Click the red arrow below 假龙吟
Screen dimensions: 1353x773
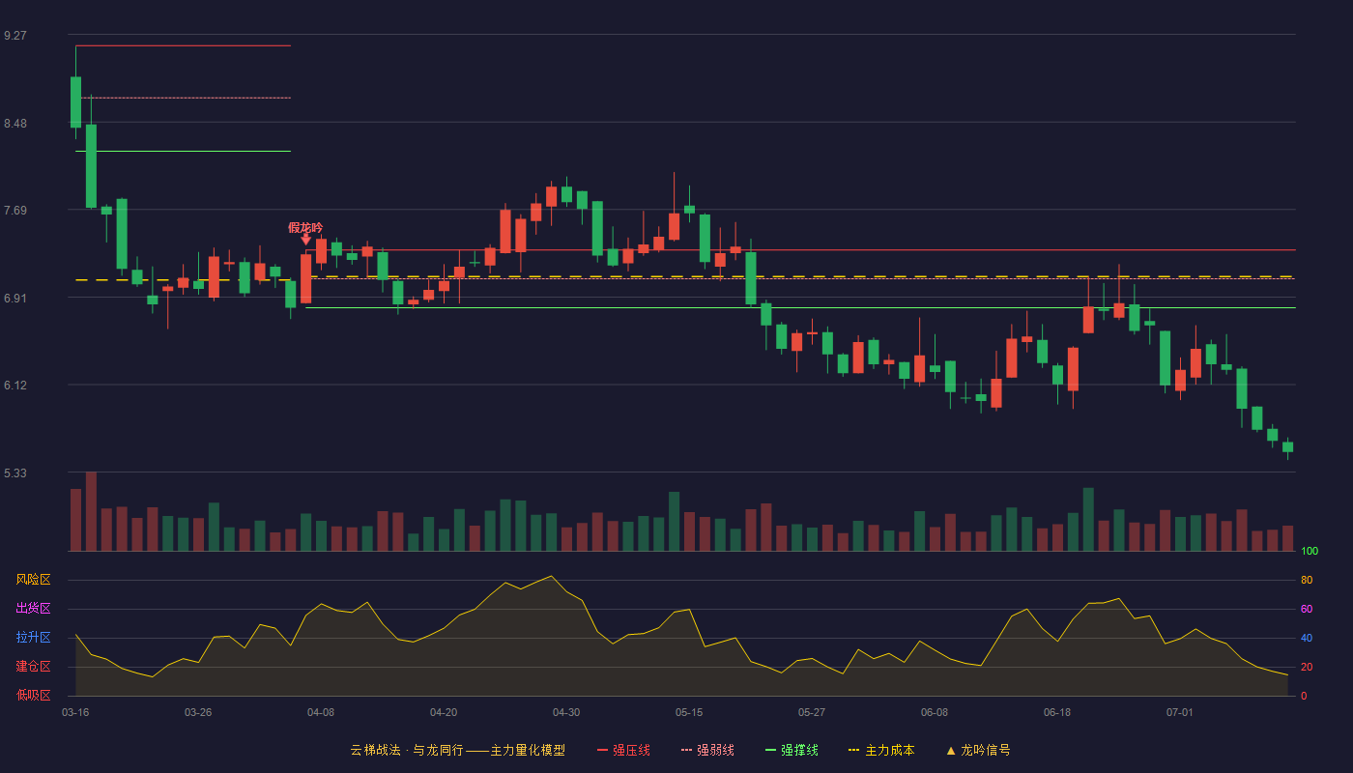305,240
